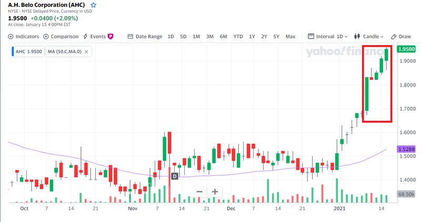Select the Max range
This screenshot has height=222, width=421.
(290, 36)
